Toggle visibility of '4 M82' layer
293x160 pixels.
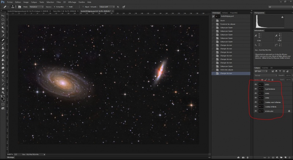(x=256, y=93)
